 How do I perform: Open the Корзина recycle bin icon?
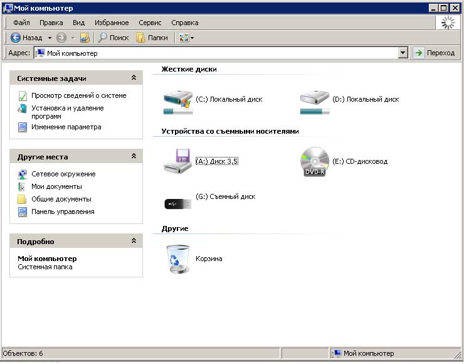pyautogui.click(x=176, y=259)
